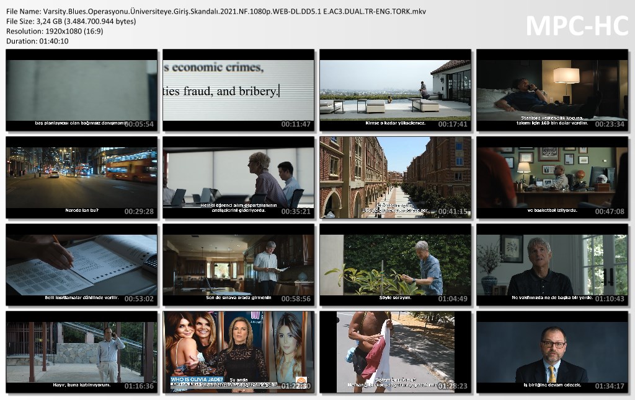Screen dimensions: 635x400
Task: Open the grey-haired man interview thumbnail at 01:10:43
Action: click(x=552, y=265)
